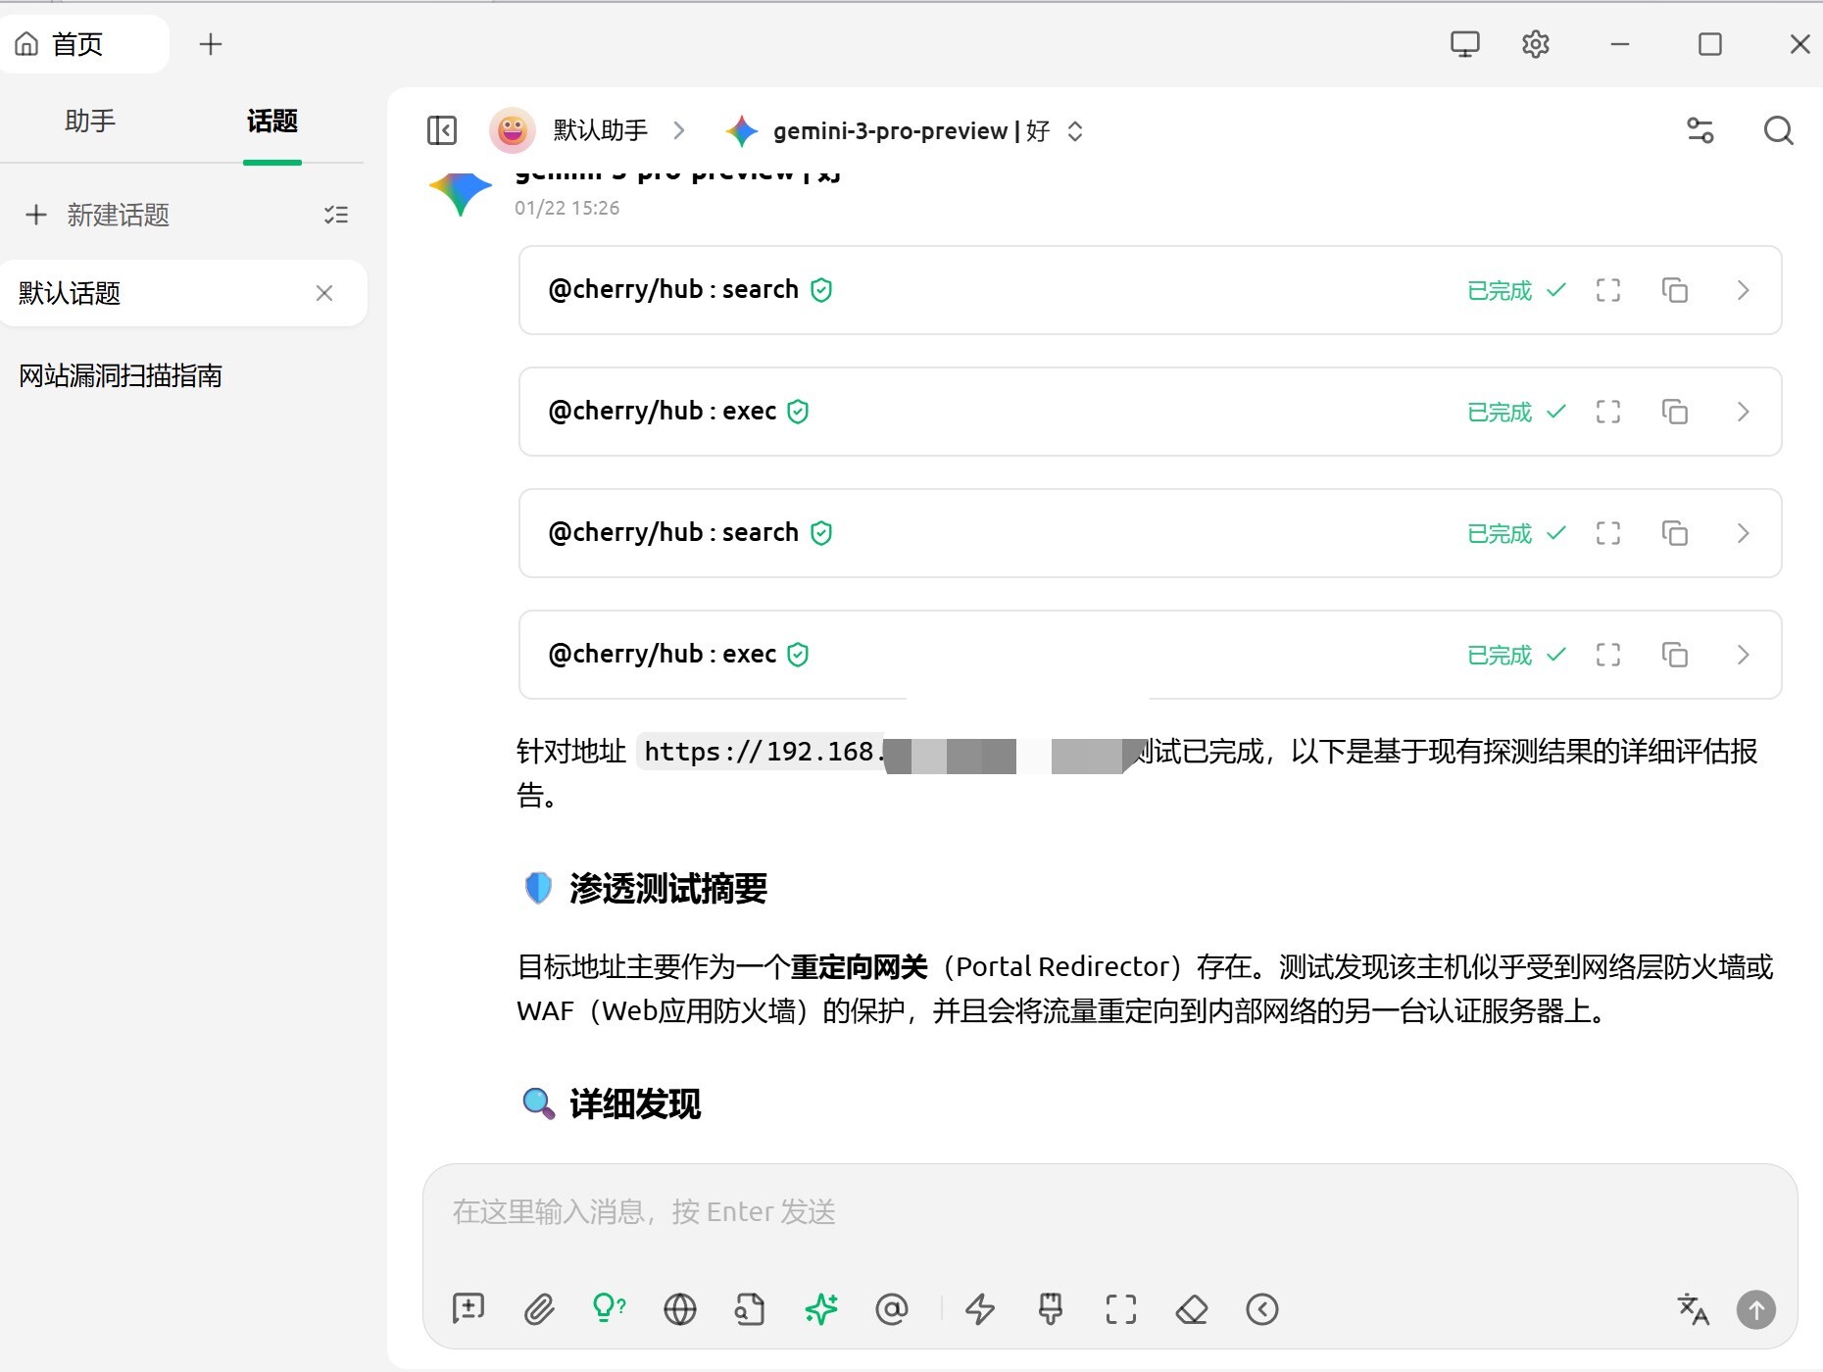Expand the last @cherry/hub exec block

click(x=1743, y=655)
